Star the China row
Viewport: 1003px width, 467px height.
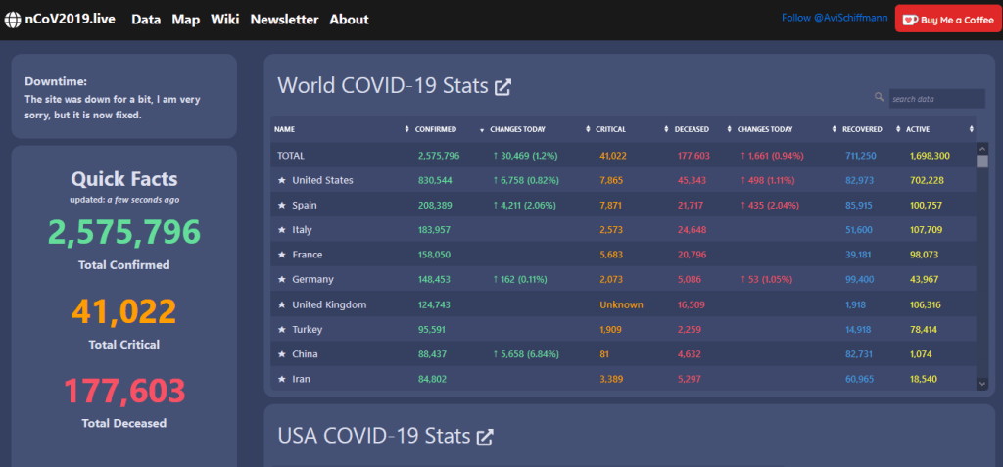coord(281,354)
